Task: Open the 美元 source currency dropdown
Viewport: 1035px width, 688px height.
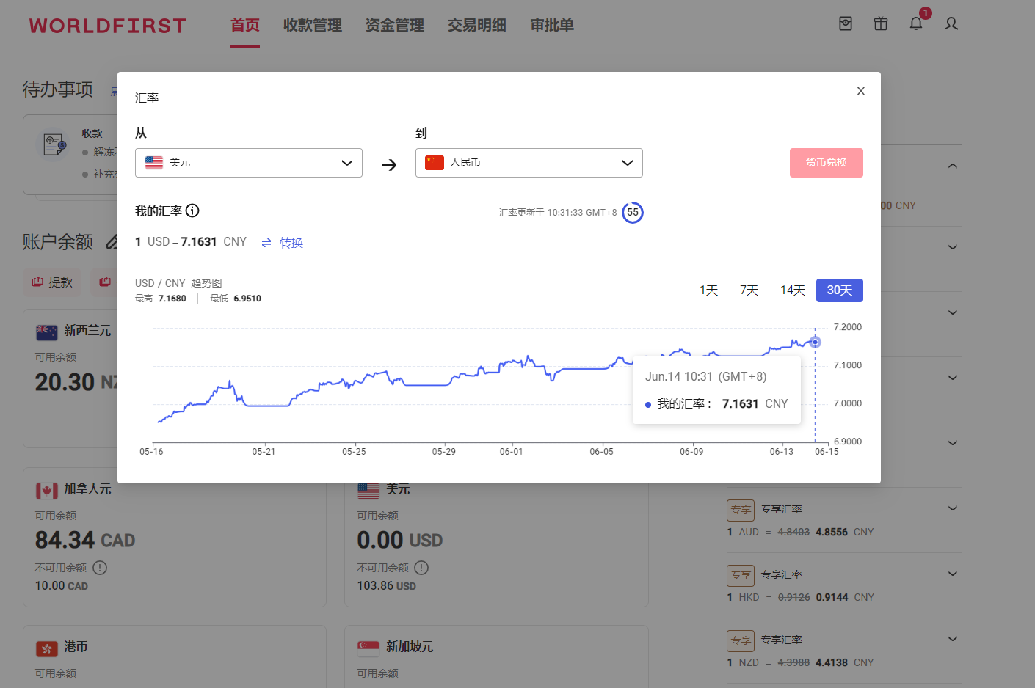Action: (x=249, y=163)
